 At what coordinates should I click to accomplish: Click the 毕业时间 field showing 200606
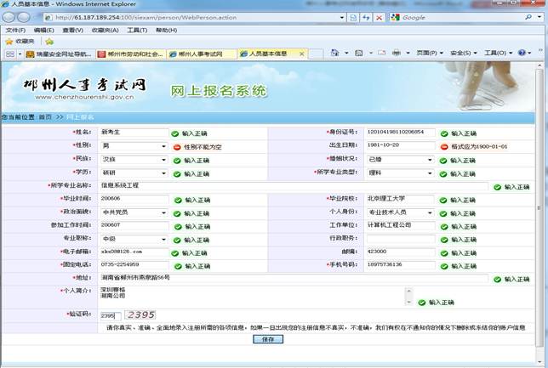pos(134,199)
